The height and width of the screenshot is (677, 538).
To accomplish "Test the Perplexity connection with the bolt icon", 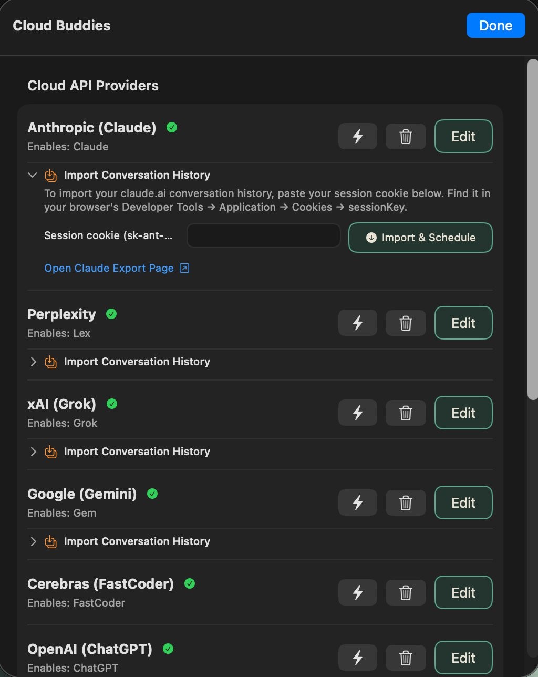I will pos(358,323).
